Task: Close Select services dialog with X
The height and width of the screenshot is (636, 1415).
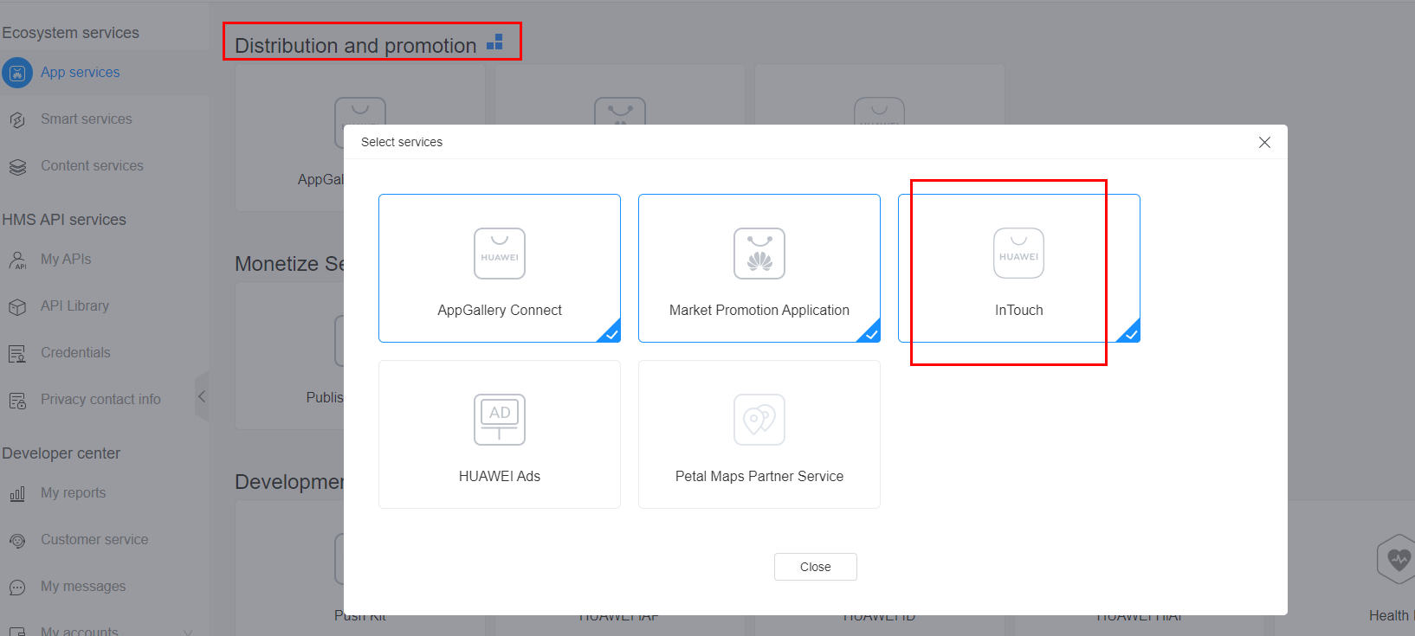Action: point(1264,142)
